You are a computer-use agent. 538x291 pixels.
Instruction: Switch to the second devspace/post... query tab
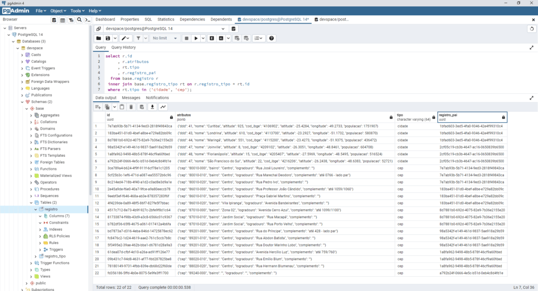(x=332, y=19)
